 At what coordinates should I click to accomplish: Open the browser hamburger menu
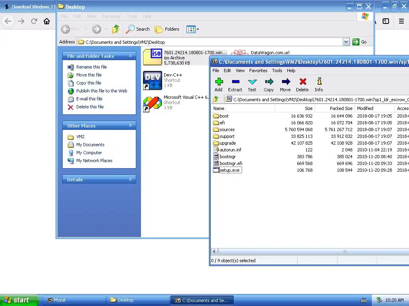point(401,21)
